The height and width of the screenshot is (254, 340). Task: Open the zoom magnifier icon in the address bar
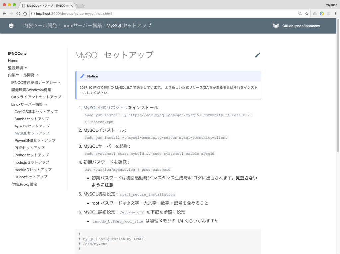click(x=300, y=14)
